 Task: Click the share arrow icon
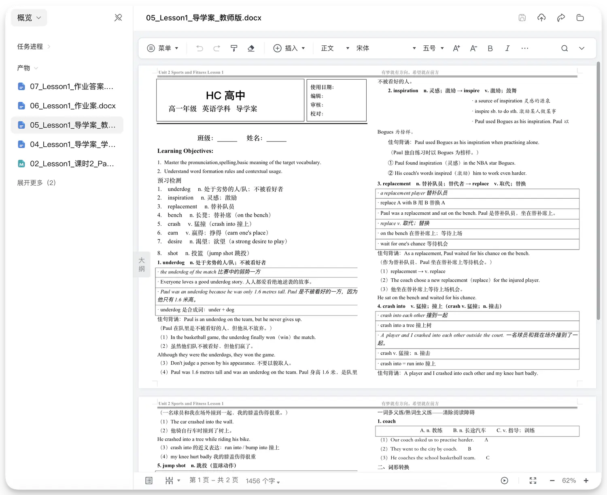pyautogui.click(x=561, y=17)
